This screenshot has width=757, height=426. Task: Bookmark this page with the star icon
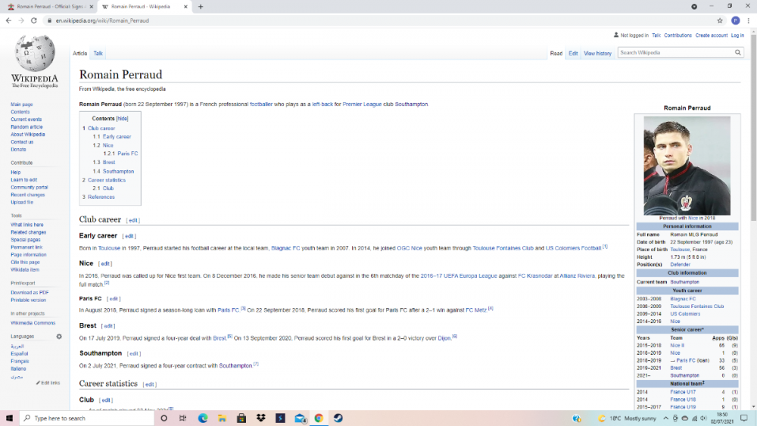pos(720,20)
